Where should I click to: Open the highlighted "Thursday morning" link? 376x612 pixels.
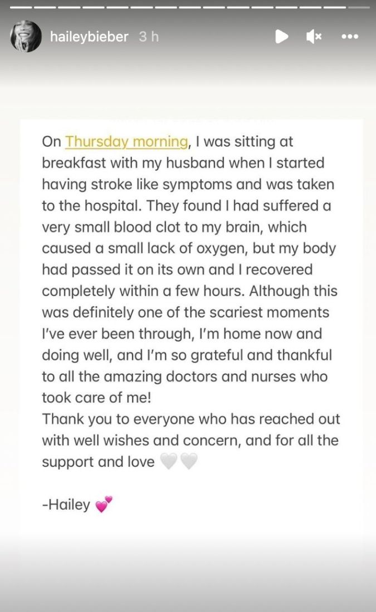126,141
